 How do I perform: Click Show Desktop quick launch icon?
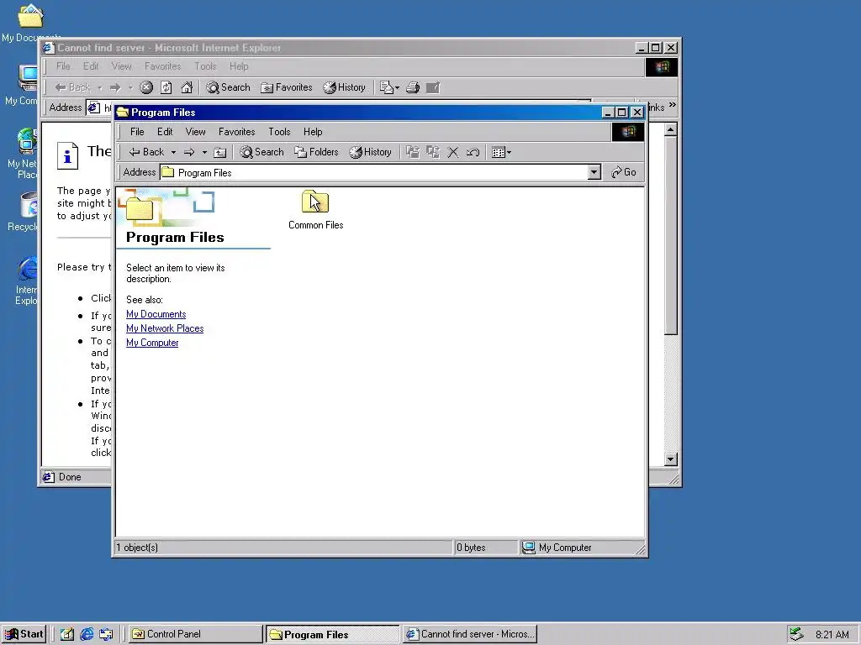(x=67, y=634)
